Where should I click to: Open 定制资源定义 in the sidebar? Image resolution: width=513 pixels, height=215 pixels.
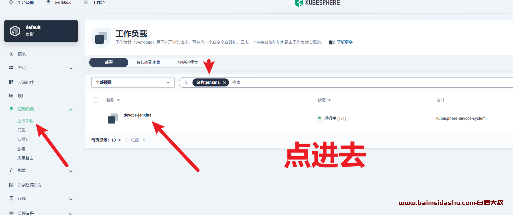pos(30,185)
